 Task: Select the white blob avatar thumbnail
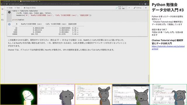pos(19,94)
